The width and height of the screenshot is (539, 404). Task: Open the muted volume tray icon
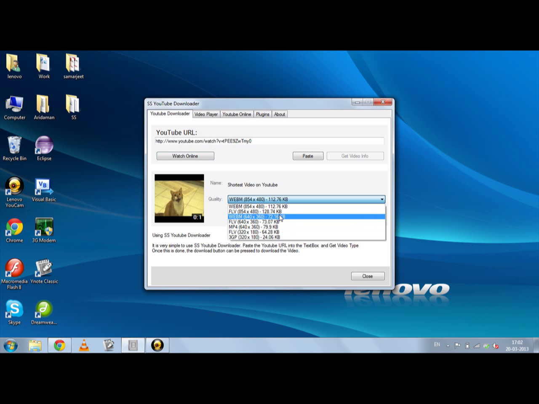[496, 346]
